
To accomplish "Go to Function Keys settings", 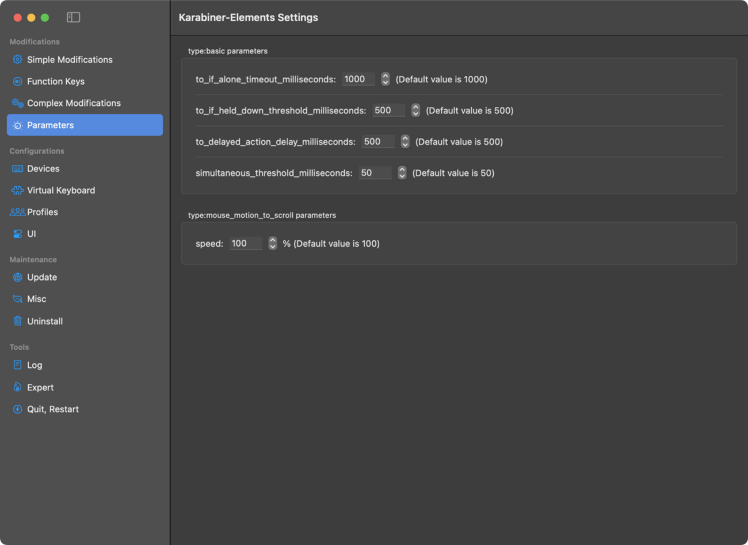I will (85, 81).
